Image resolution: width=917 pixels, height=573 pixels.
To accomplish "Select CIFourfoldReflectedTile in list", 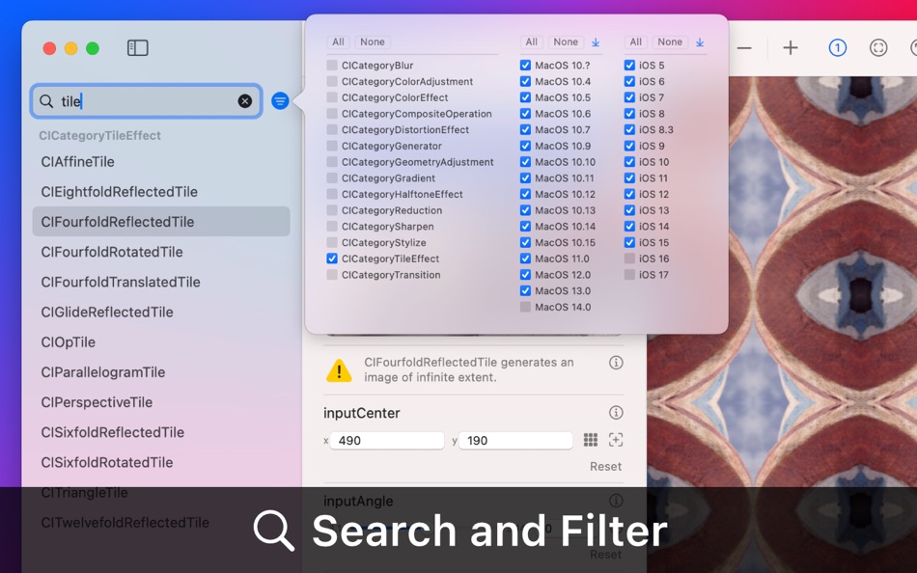I will tap(161, 222).
